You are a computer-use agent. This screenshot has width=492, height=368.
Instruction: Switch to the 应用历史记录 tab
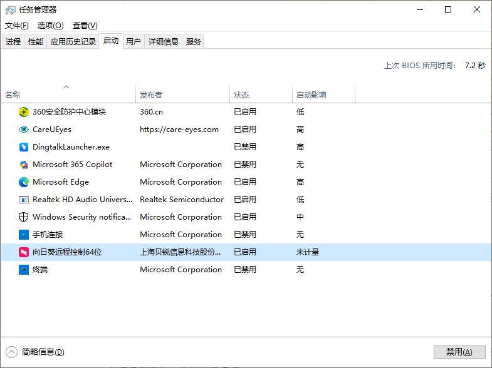[x=73, y=41]
